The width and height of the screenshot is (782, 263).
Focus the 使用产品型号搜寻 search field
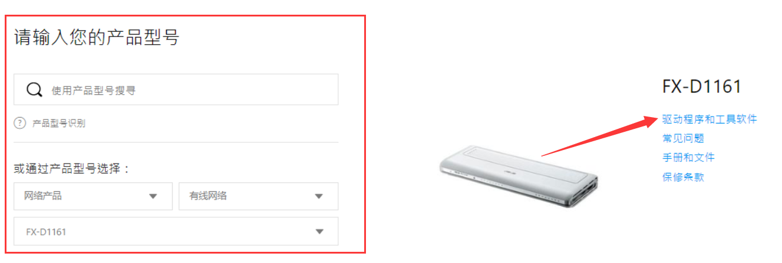(176, 89)
